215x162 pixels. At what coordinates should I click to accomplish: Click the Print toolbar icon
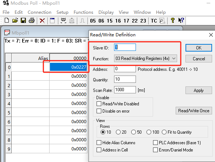pyautogui.click(x=32, y=20)
